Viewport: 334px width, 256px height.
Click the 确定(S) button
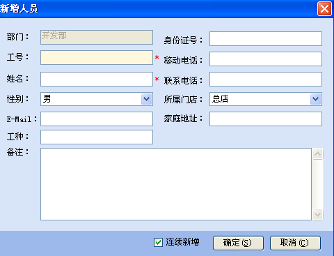click(238, 243)
